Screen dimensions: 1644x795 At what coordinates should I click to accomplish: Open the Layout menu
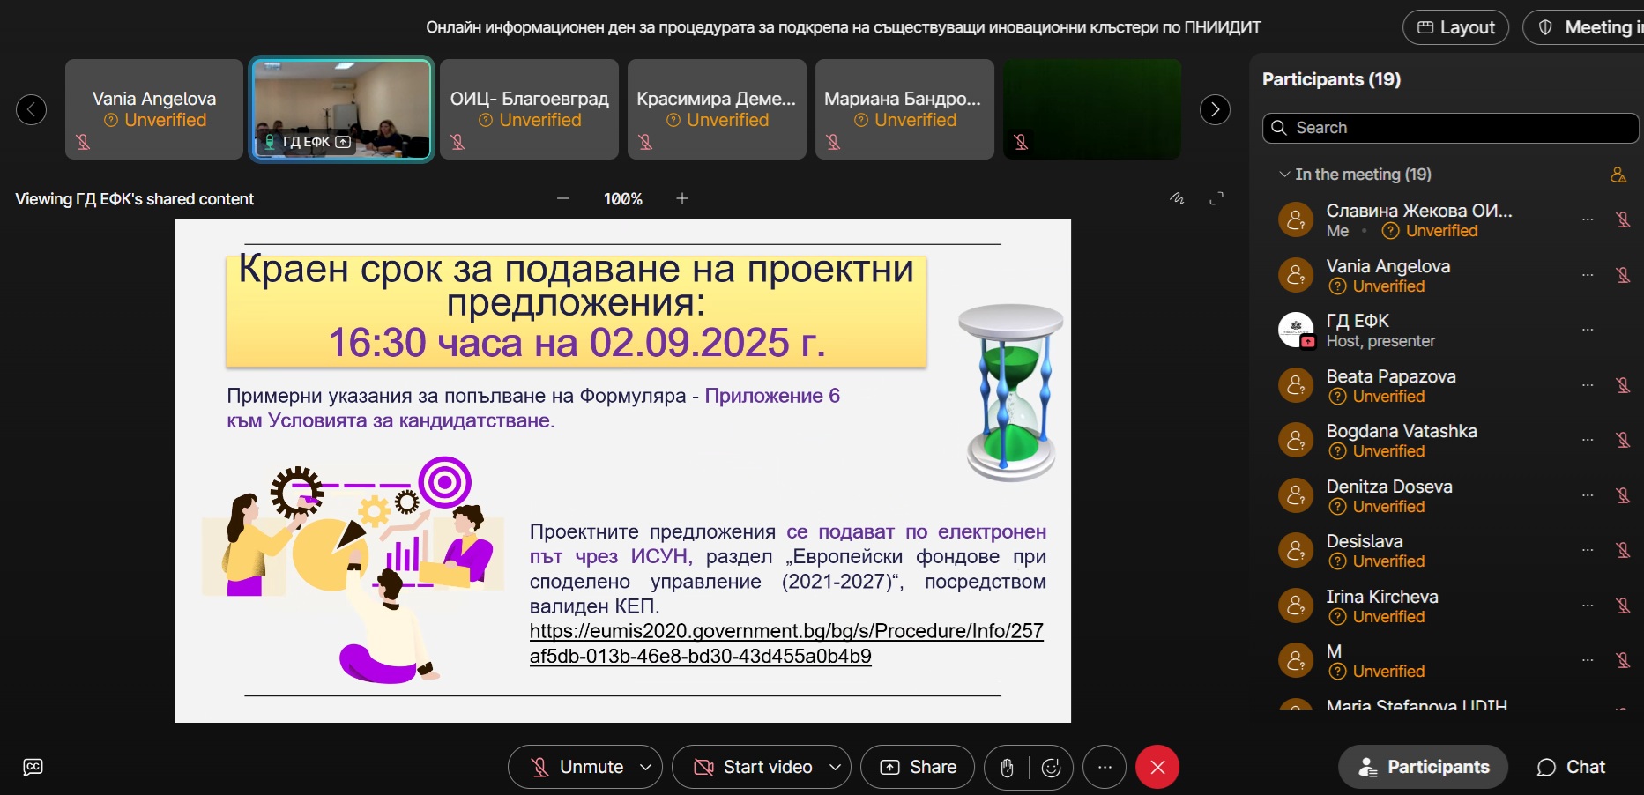tap(1455, 27)
